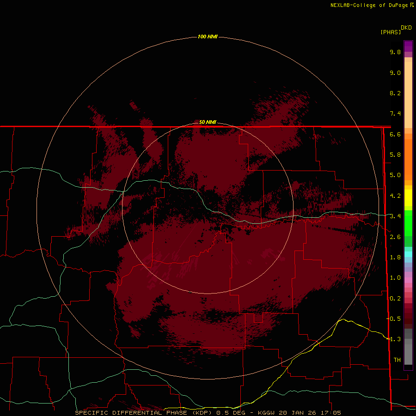This screenshot has height=416, width=416.
Task: Click the 9.8 value on the color scale
Action: (395, 52)
